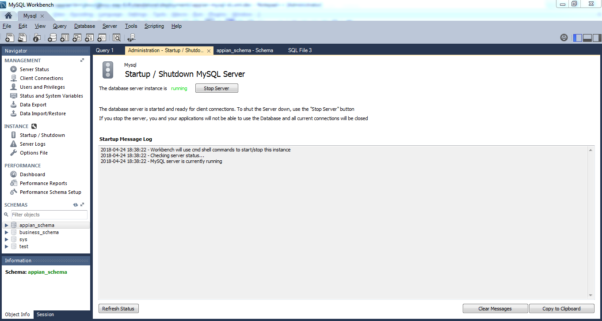
Task: Open the Help menu
Action: pyautogui.click(x=176, y=26)
